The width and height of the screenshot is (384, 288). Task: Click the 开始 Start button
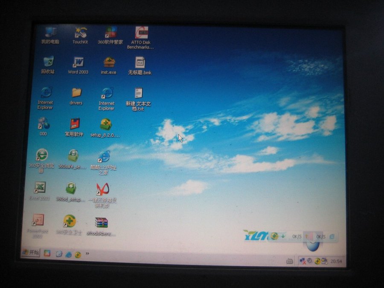click(x=31, y=253)
